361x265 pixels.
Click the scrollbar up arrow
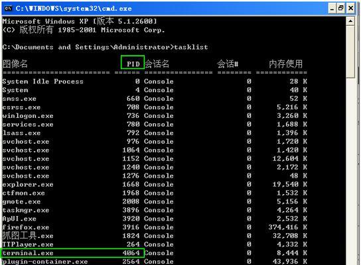tap(350, 21)
